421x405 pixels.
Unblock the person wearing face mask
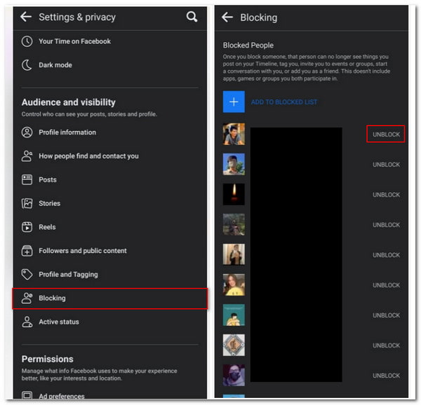pos(386,376)
